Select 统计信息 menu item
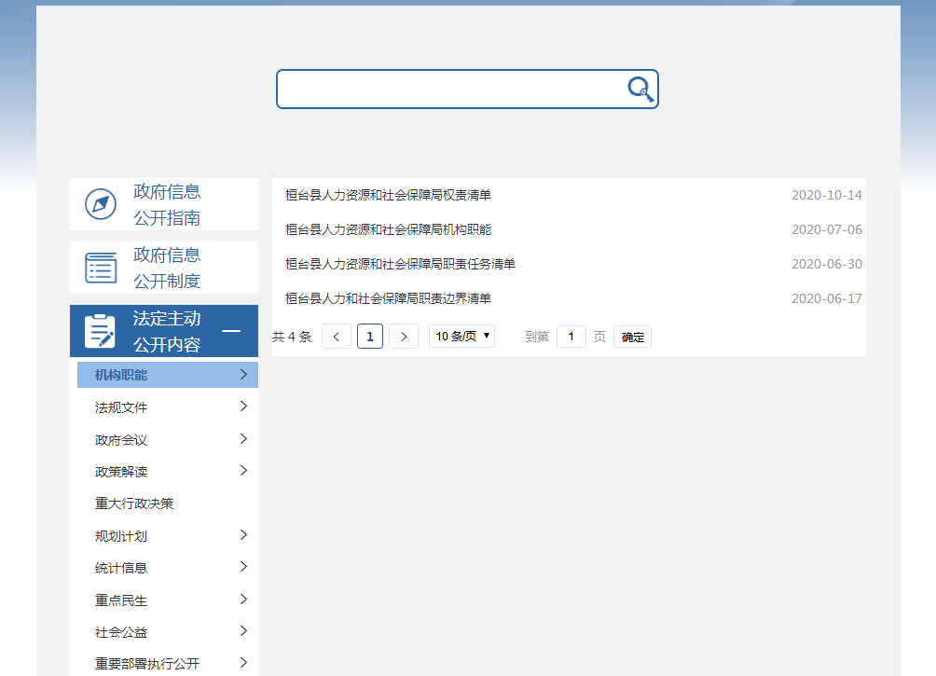This screenshot has width=936, height=676. point(121,568)
